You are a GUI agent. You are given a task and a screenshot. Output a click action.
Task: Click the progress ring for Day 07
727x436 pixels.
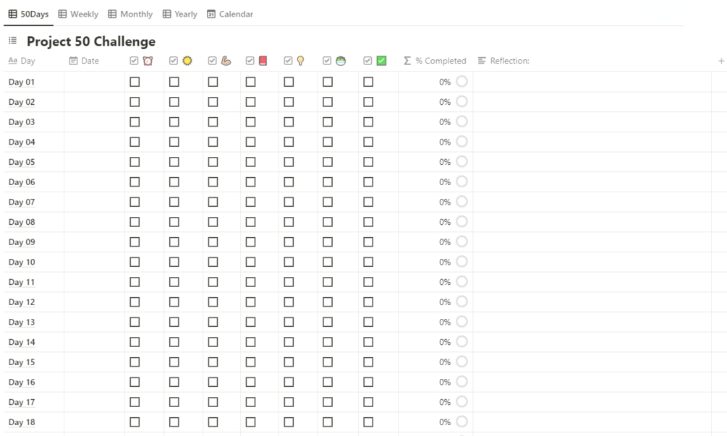click(x=462, y=202)
